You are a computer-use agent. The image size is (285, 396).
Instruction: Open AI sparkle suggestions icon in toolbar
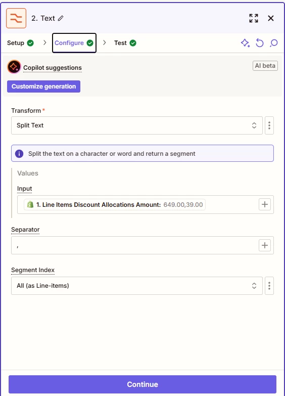(x=245, y=43)
